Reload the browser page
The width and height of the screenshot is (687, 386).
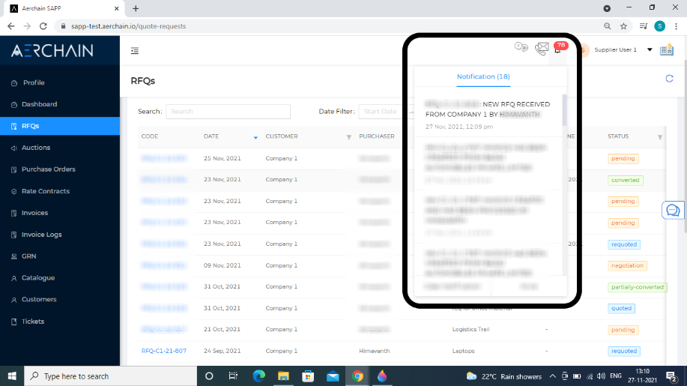(x=43, y=26)
